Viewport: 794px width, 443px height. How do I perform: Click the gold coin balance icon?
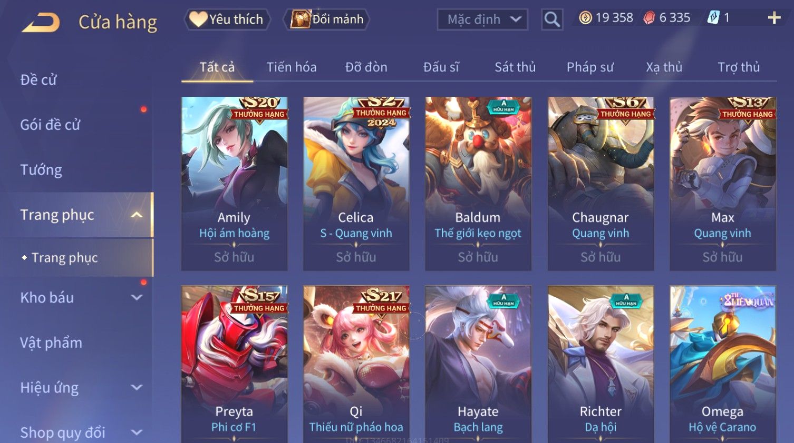[585, 18]
